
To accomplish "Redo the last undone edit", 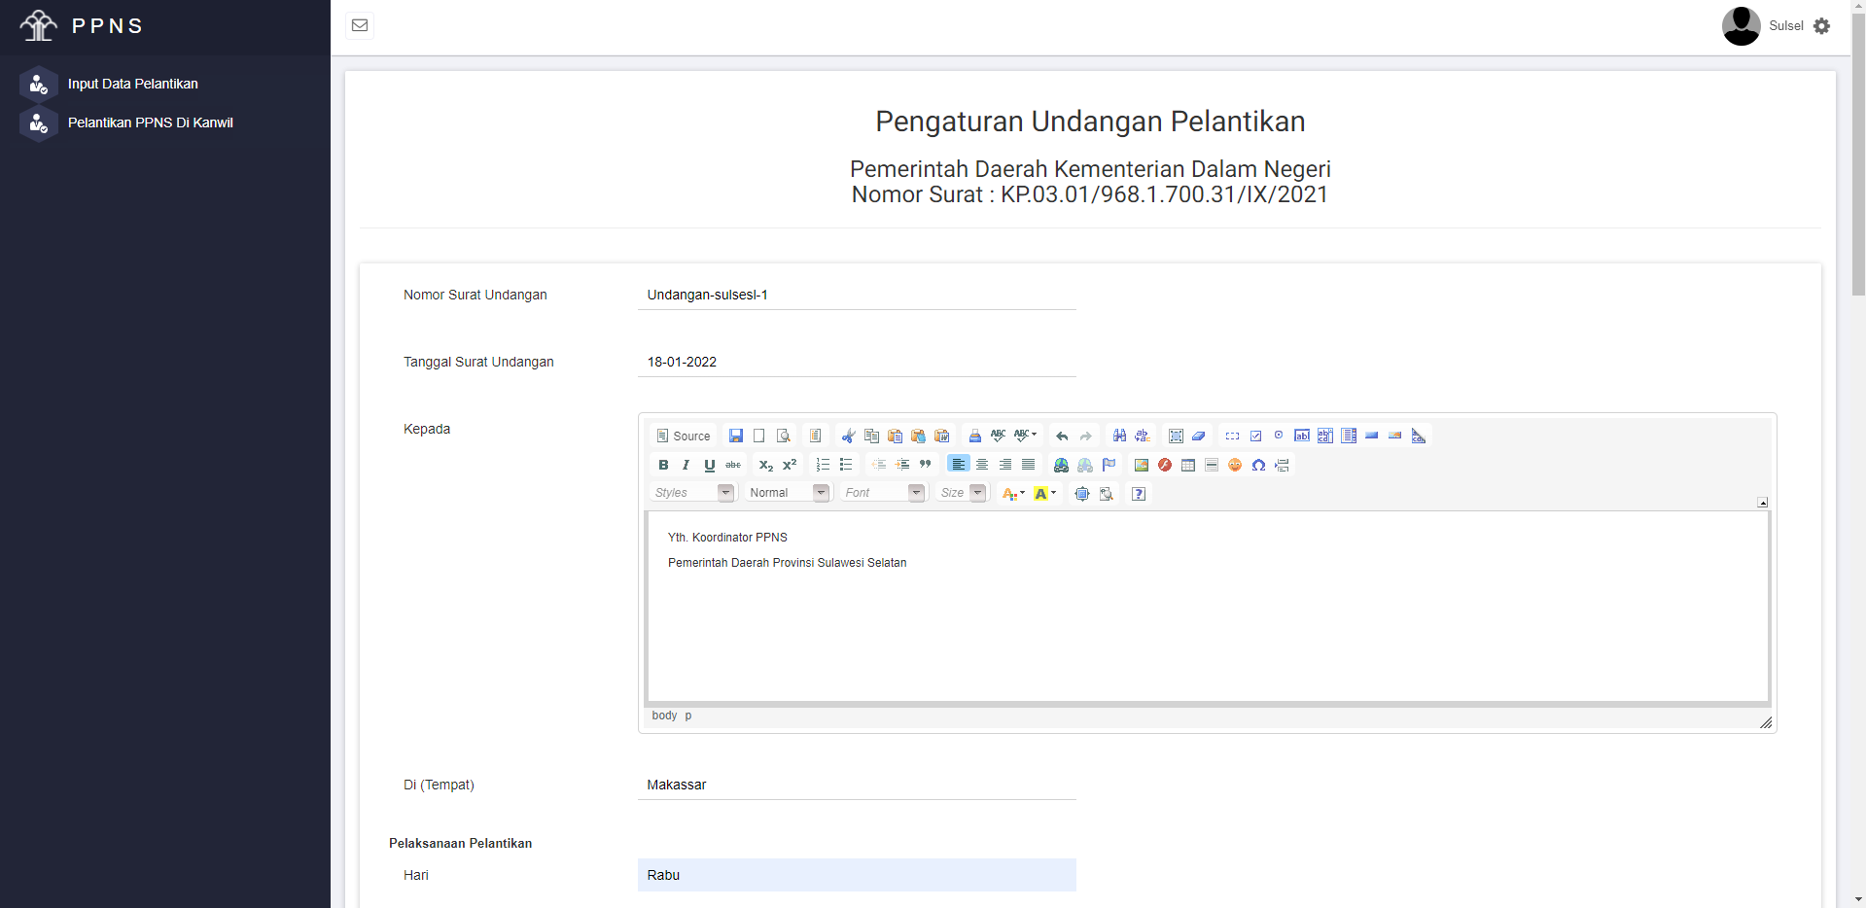I will pos(1086,436).
